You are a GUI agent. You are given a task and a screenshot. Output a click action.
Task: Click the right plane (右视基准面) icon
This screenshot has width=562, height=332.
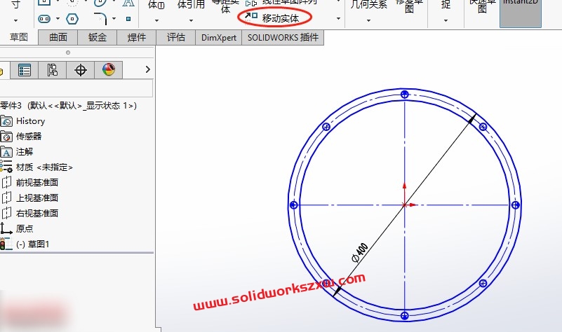(6, 213)
